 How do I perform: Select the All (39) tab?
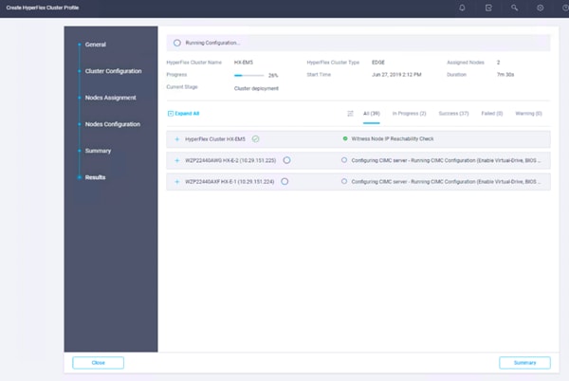click(372, 114)
